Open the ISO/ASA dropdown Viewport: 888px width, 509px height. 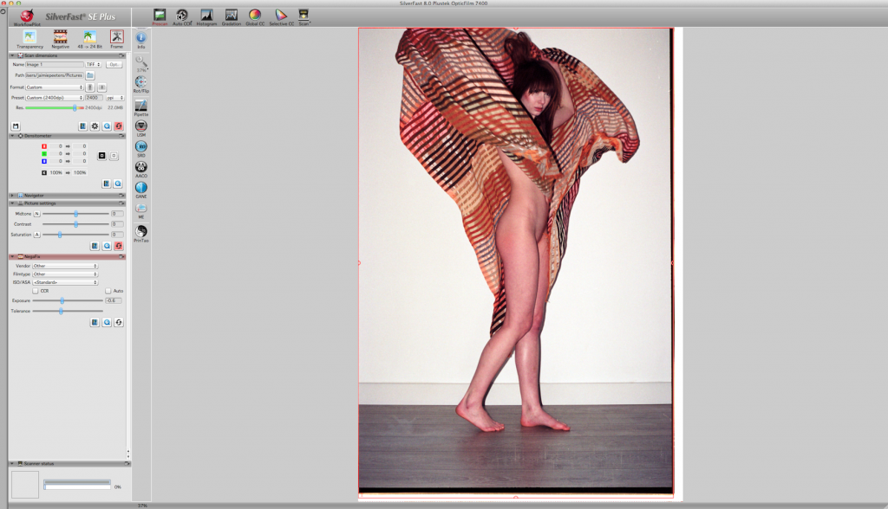pos(64,282)
